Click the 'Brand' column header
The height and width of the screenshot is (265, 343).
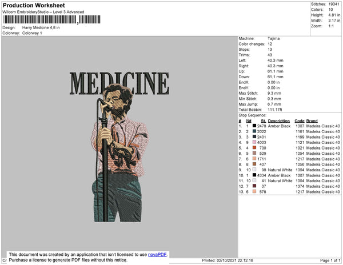[312, 121]
